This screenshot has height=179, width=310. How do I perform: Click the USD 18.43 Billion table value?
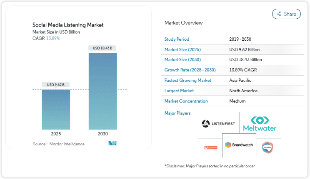tap(245, 59)
